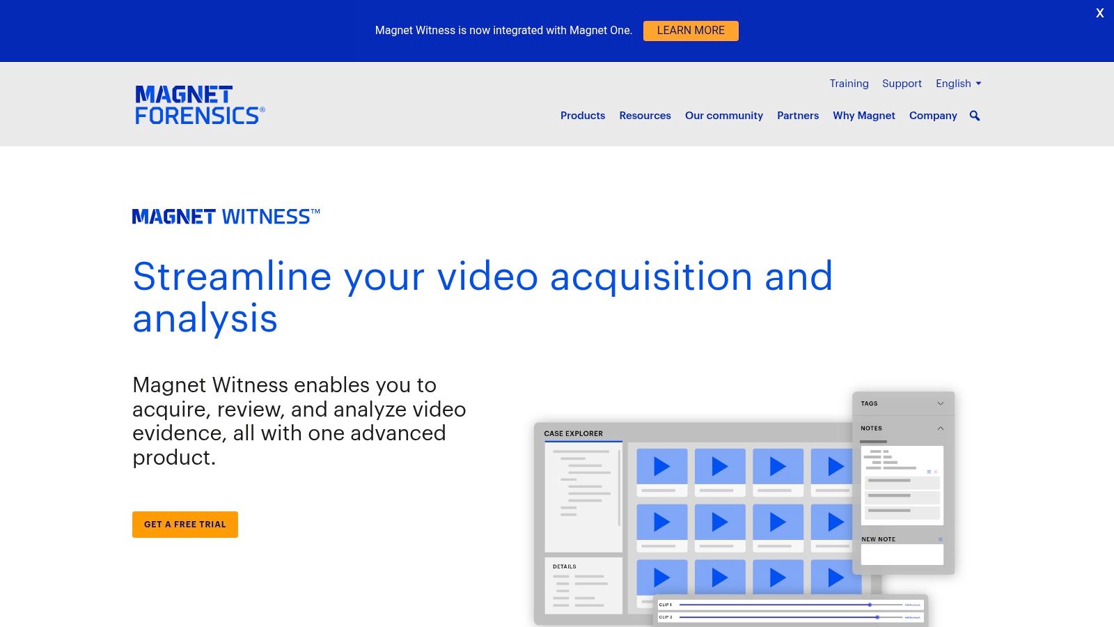Expand the TAGS panel
Screen dimensions: 1114x627
click(x=940, y=403)
